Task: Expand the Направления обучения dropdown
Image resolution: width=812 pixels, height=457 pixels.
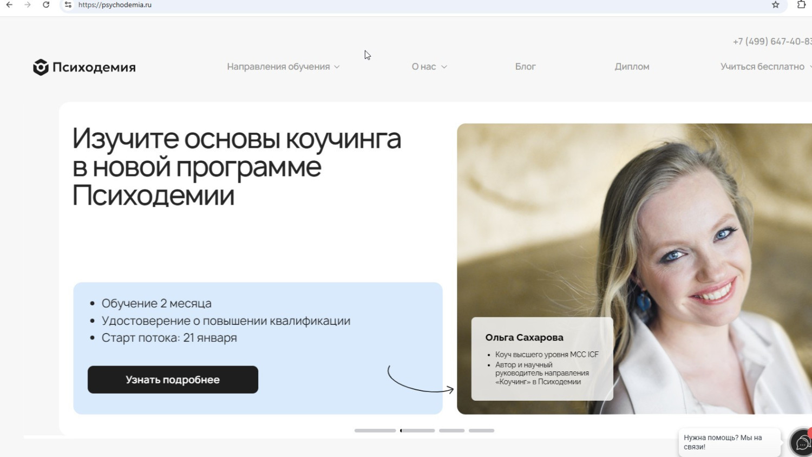Action: tap(283, 67)
